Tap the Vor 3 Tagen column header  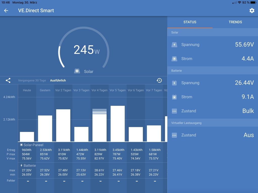[81, 90]
